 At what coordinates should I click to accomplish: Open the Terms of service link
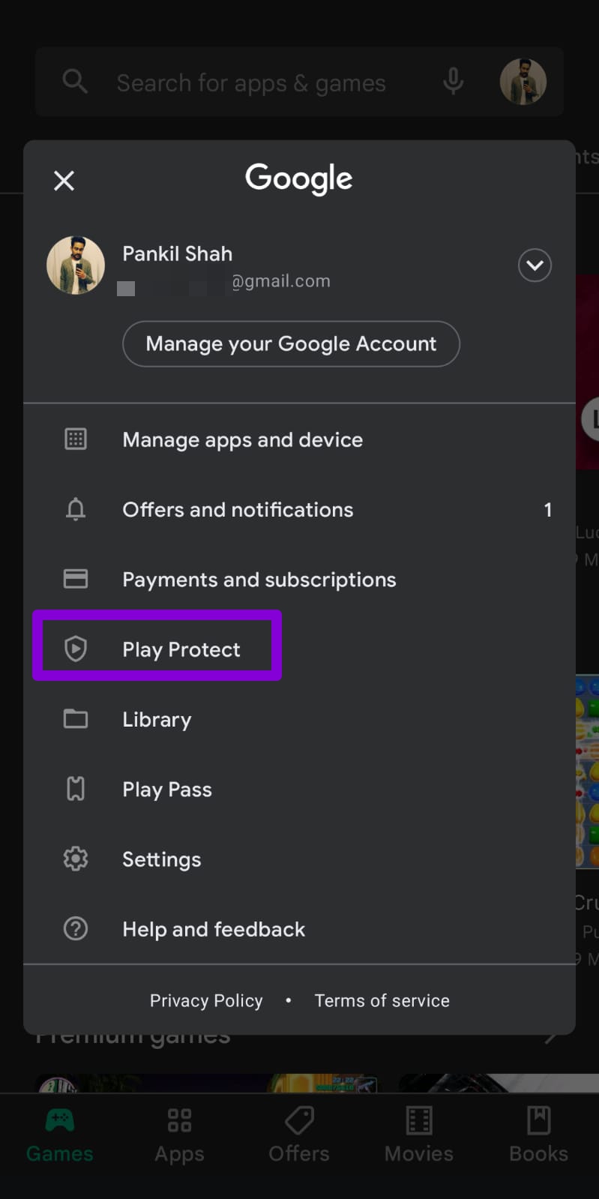[382, 1000]
